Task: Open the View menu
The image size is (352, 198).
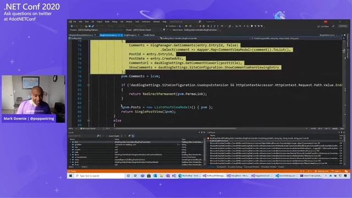Action: click(87, 22)
